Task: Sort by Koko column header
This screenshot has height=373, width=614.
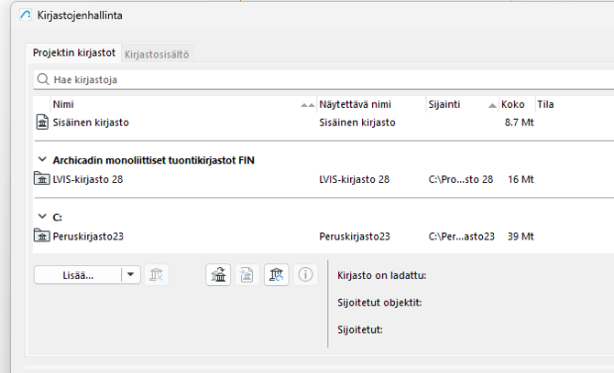Action: click(512, 104)
